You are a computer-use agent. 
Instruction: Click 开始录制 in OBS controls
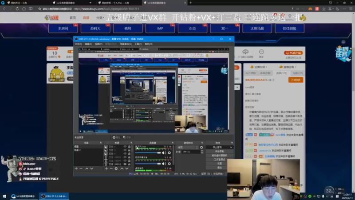(x=219, y=151)
